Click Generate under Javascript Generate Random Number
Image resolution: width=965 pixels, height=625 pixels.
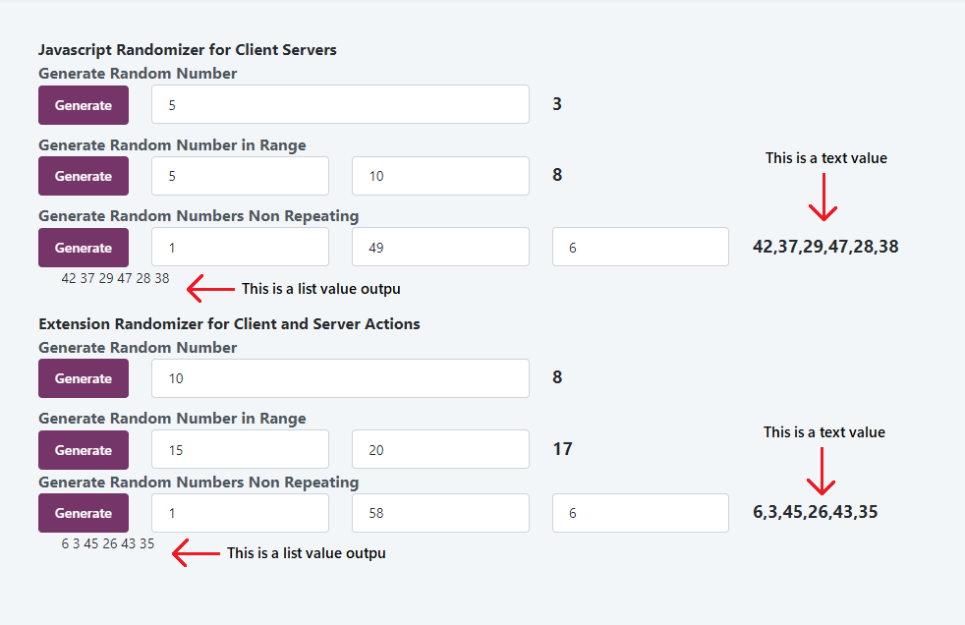click(x=84, y=105)
